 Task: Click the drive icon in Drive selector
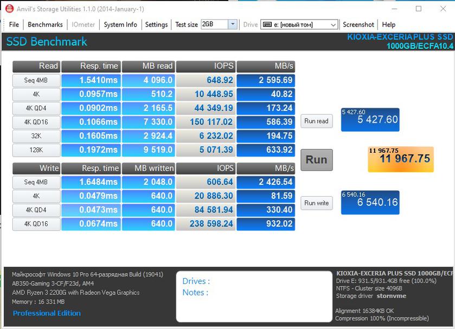(266, 24)
